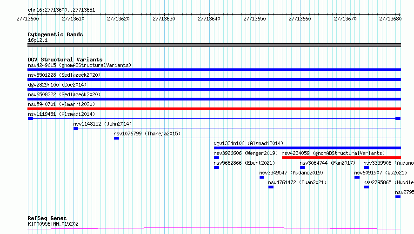Click the gray 16p12.1 band bar

pos(214,45)
